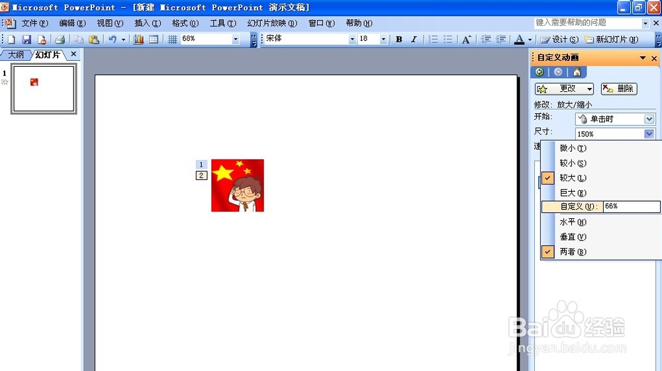Open the help question box dropdown
The width and height of the screenshot is (662, 371).
645,23
